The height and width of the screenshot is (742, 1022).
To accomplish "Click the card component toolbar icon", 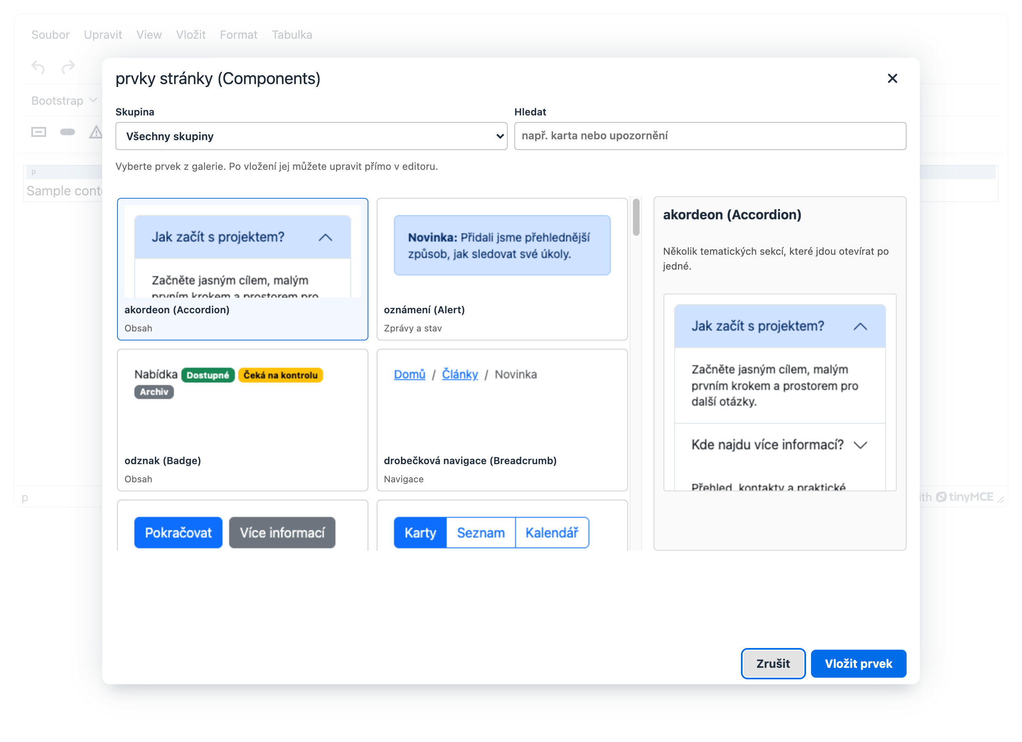I will (x=39, y=132).
